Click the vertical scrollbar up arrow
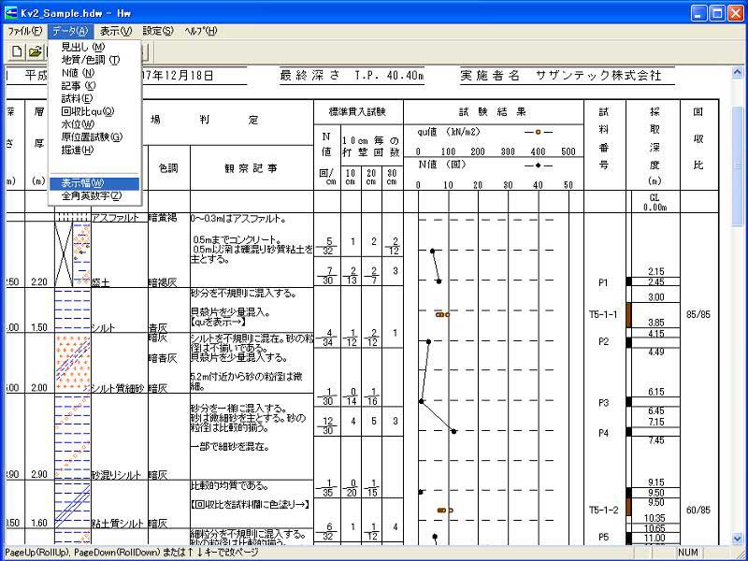748x561 pixels. (740, 72)
